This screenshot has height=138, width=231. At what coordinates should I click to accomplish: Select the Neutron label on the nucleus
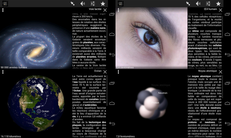[163, 93]
